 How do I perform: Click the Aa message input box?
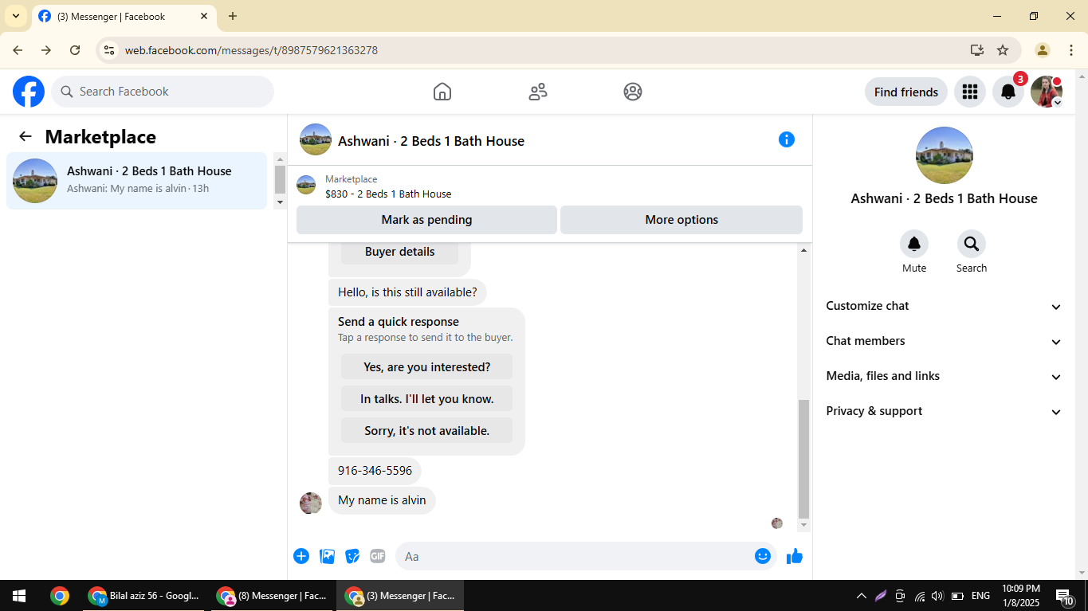(575, 556)
